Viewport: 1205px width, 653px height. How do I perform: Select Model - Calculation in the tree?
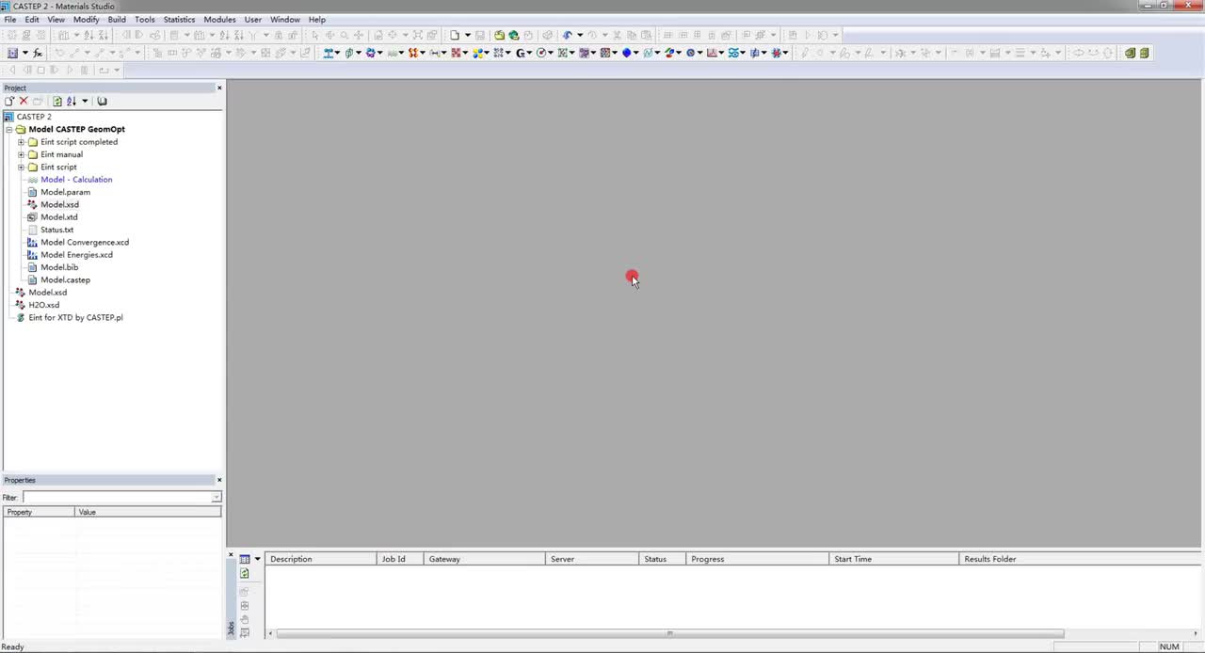click(x=76, y=180)
